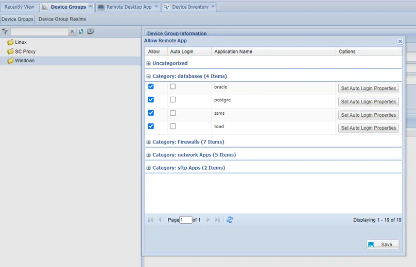The image size is (416, 267).
Task: Expand the Uncategorized group
Action: (x=149, y=63)
